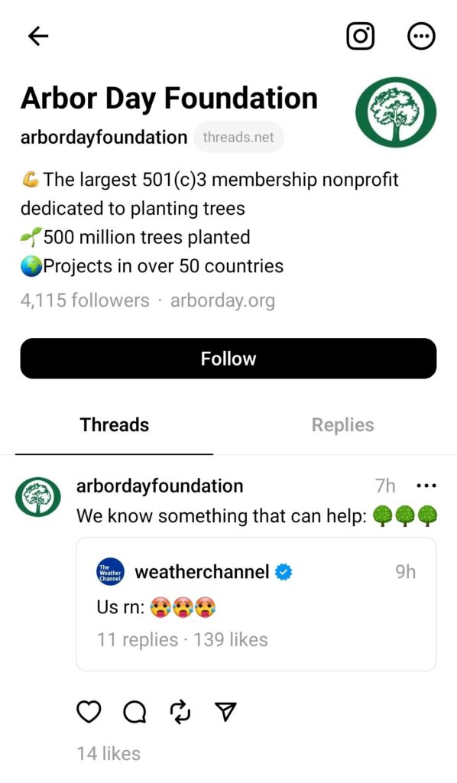Image resolution: width=457 pixels, height=783 pixels.
Task: Open the threads.net badge
Action: tap(238, 138)
